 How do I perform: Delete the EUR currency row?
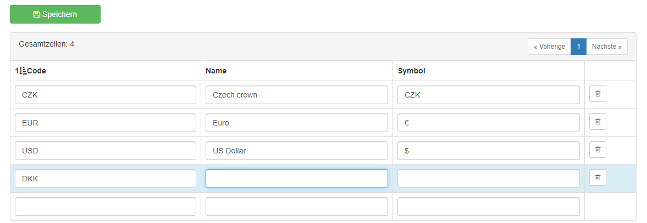598,122
